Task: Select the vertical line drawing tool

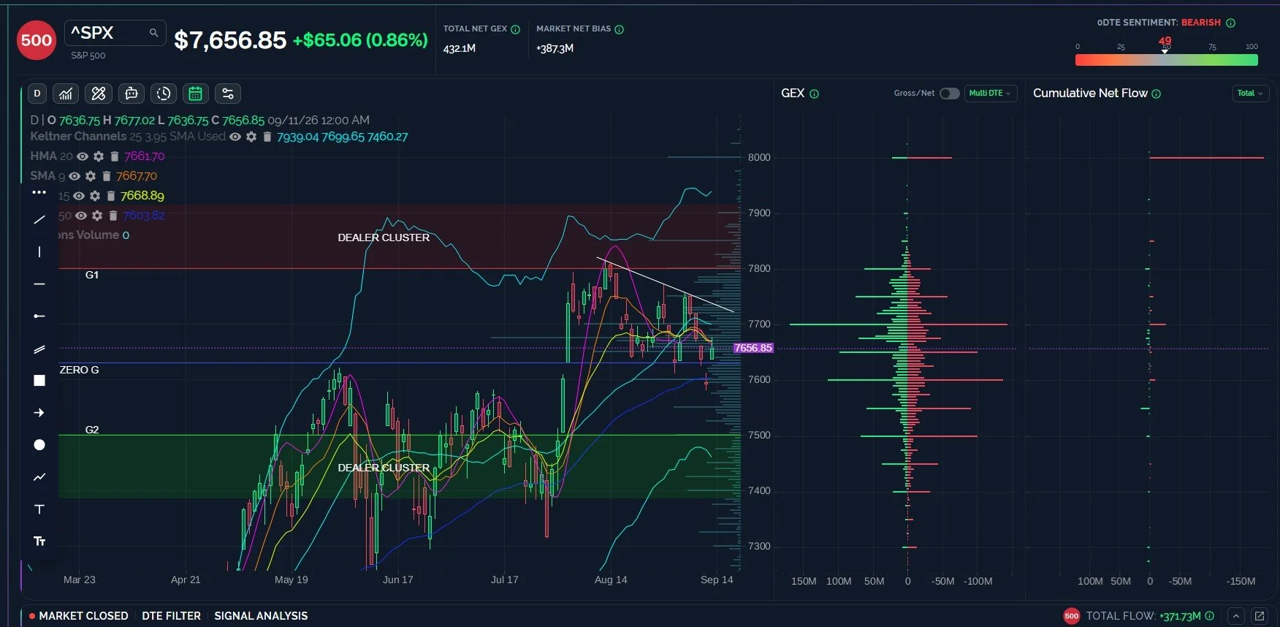Action: tap(39, 252)
